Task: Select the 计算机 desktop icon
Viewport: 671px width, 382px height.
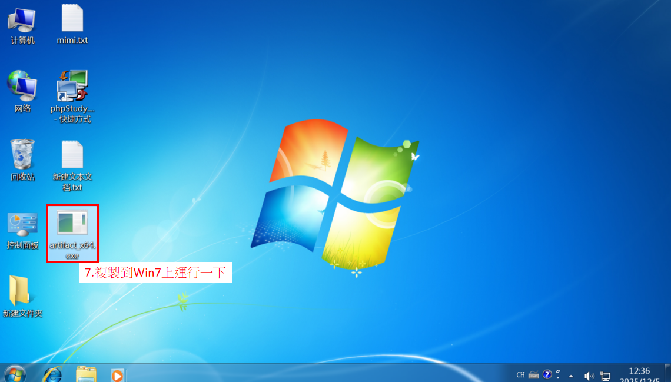Action: coord(22,26)
